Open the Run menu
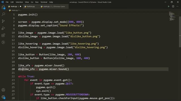Image resolution: width=181 pixels, height=101 pixels. click(37, 2)
